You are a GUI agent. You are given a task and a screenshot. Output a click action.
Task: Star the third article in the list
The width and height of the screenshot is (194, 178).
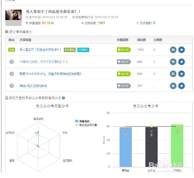(x=182, y=74)
